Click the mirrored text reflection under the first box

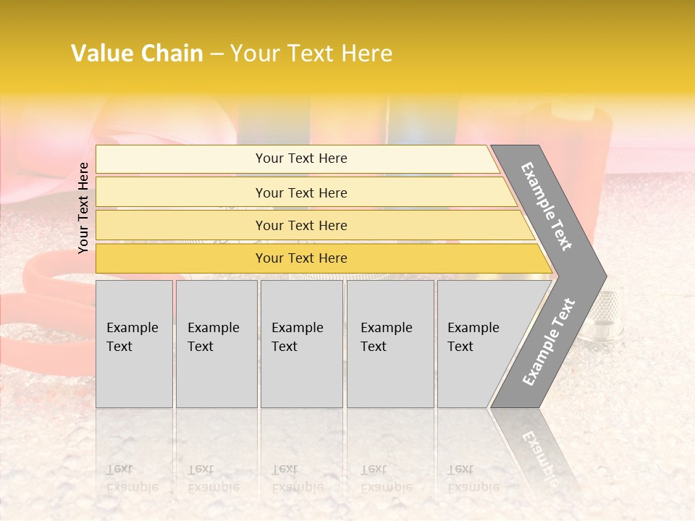point(132,478)
